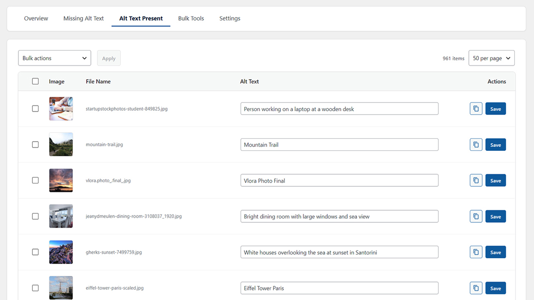Viewport: 534px width, 300px height.
Task: Save the dining room alt text
Action: pyautogui.click(x=496, y=216)
